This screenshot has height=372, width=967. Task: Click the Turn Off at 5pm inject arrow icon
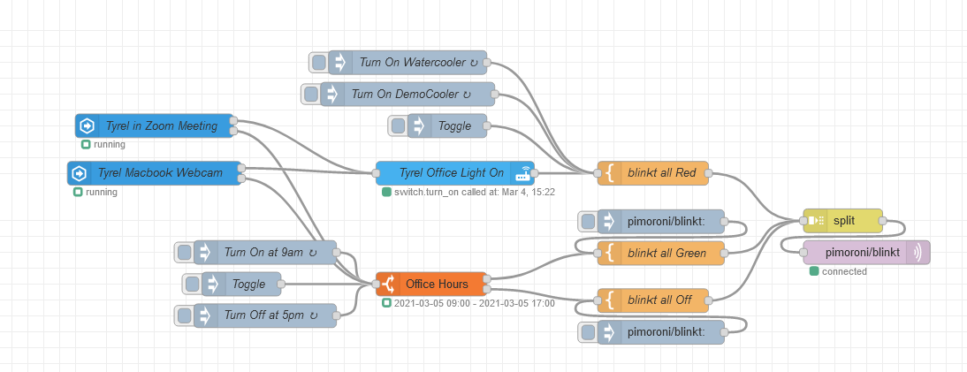point(205,315)
